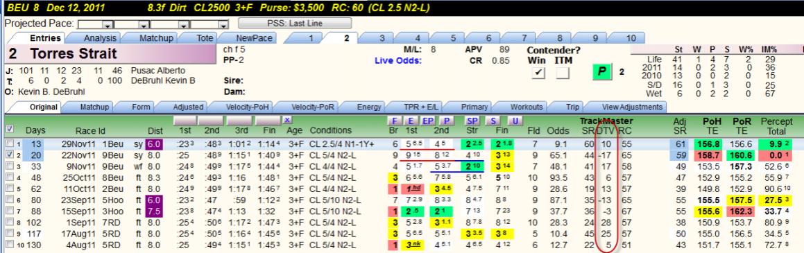The image size is (804, 253).
Task: Tick the Win contender checkbox
Action: point(537,73)
